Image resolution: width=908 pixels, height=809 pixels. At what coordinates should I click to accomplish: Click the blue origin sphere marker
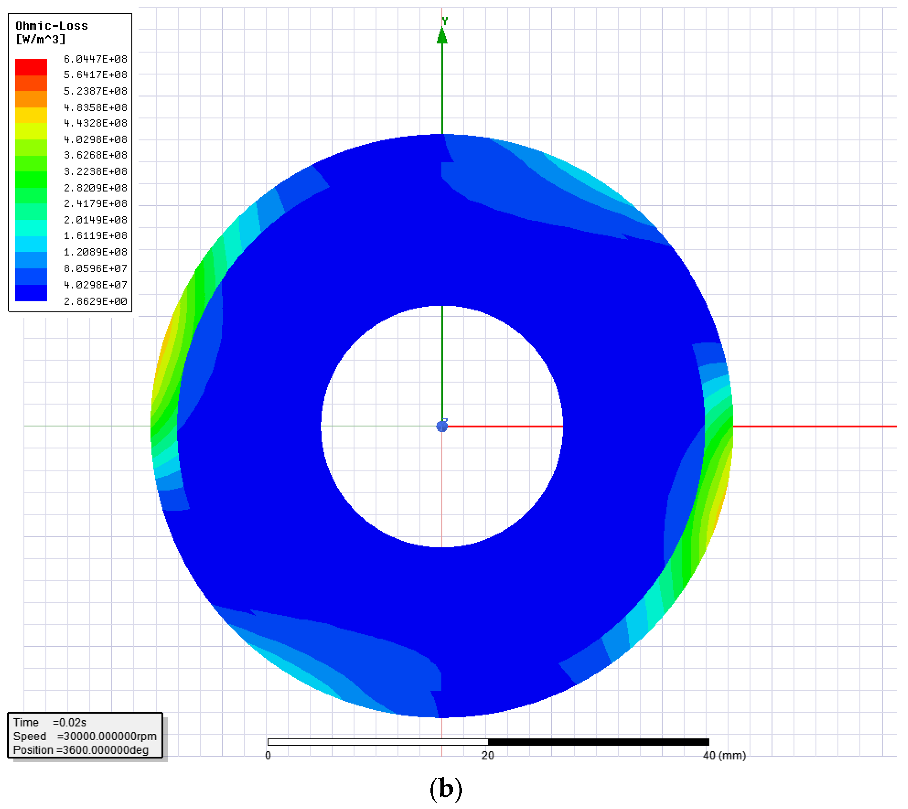[x=442, y=426]
